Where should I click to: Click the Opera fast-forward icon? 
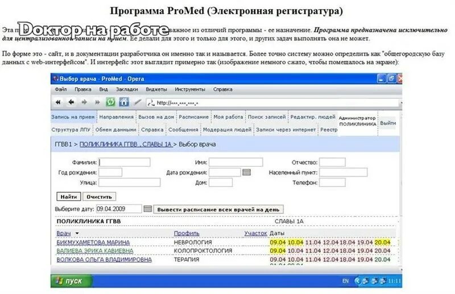tap(97, 102)
